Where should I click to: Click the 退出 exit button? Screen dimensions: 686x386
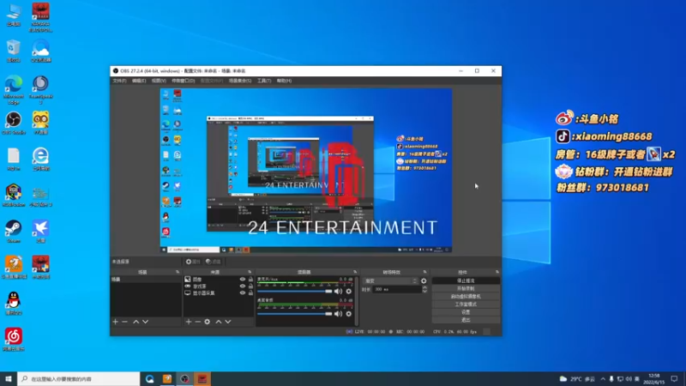click(466, 320)
